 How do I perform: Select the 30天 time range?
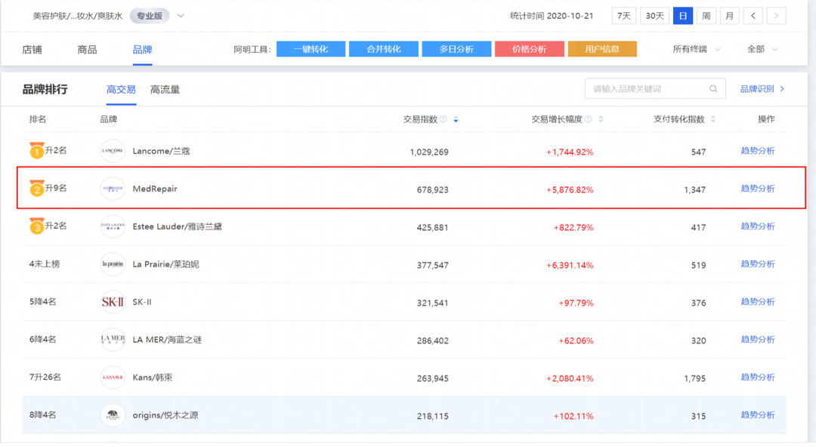[654, 16]
